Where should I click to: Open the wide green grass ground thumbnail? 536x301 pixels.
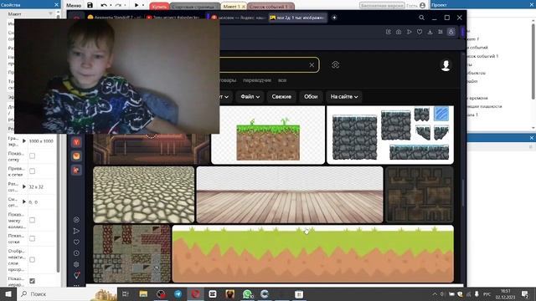tap(313, 253)
